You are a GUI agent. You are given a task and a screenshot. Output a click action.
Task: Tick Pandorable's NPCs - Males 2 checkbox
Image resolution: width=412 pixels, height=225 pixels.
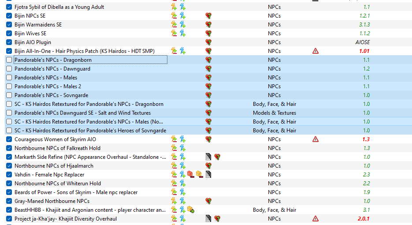(9, 86)
